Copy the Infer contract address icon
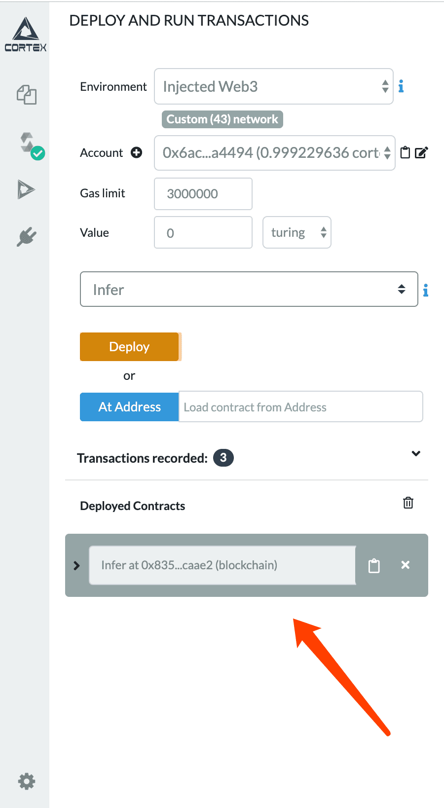The width and height of the screenshot is (444, 808). [374, 565]
